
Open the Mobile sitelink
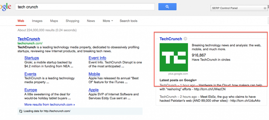click(94, 74)
